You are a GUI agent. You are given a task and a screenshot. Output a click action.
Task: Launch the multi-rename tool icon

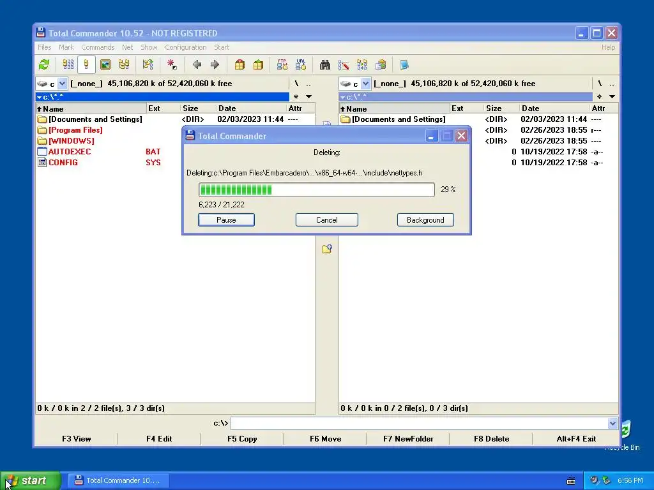click(344, 64)
